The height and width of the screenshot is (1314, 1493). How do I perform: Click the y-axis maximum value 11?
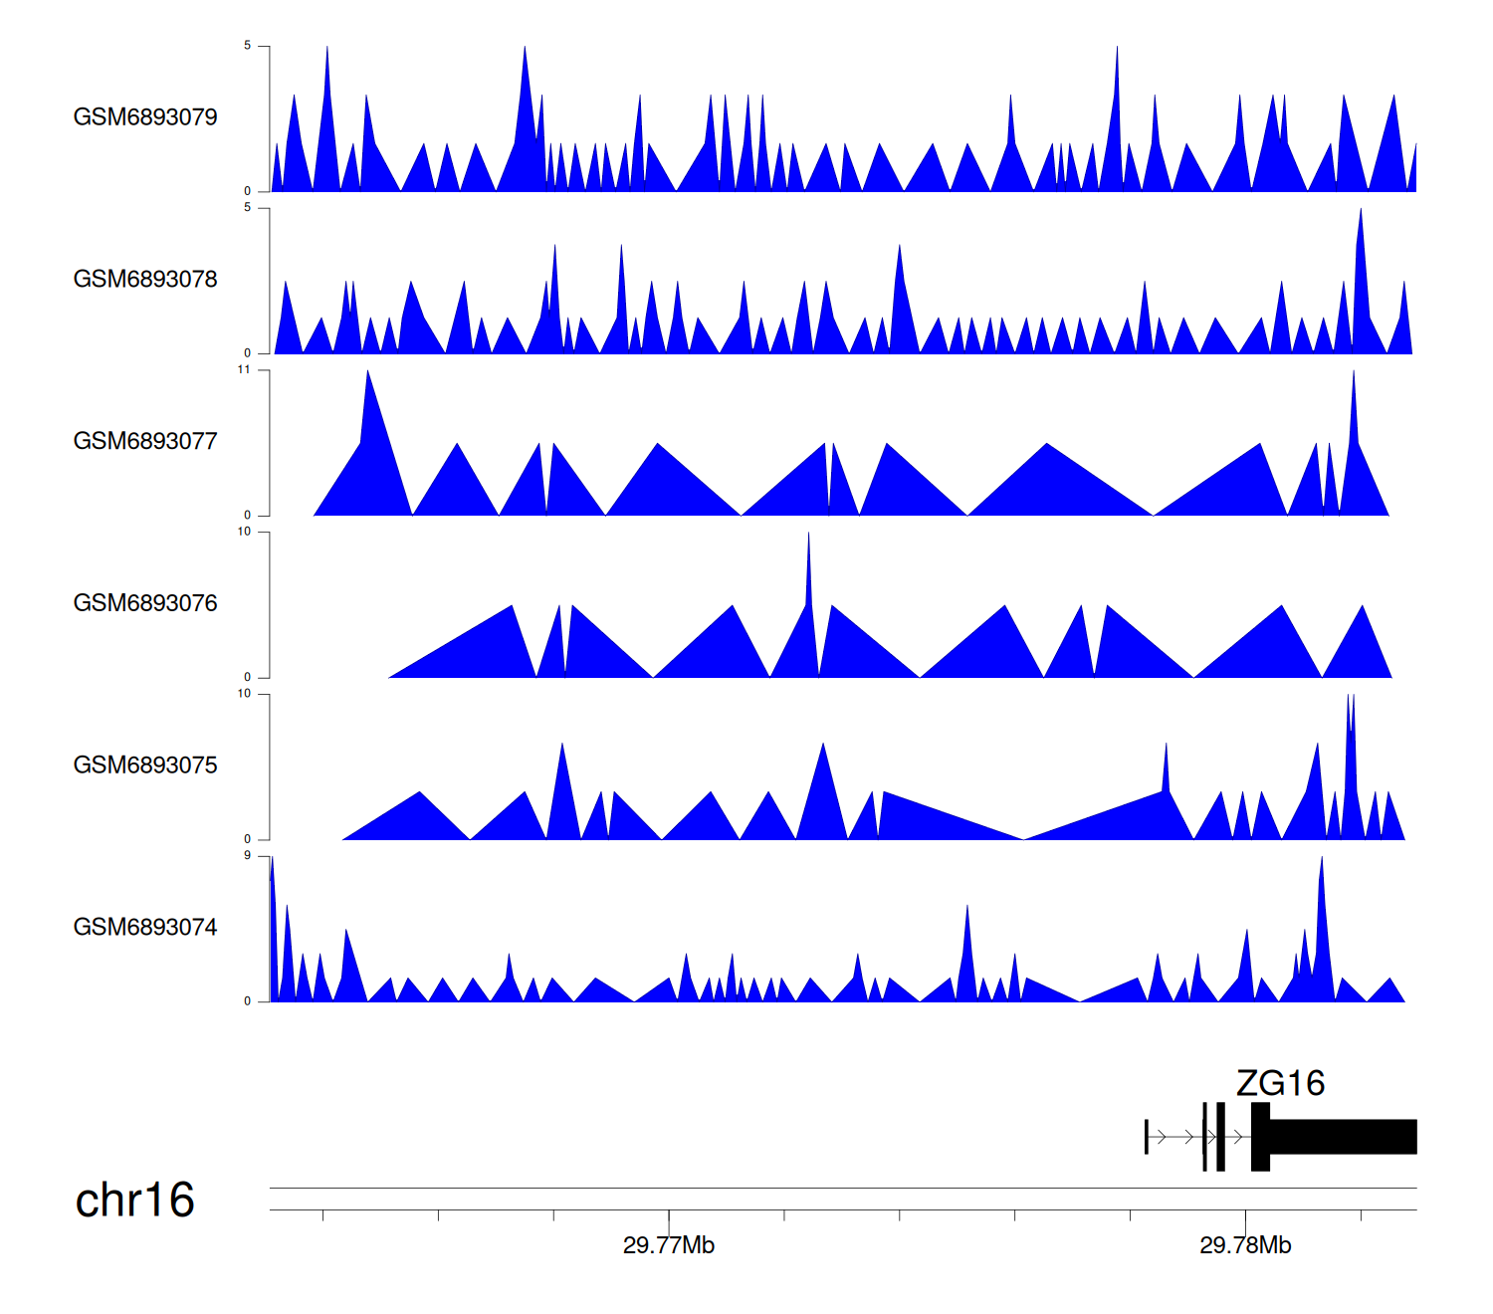[244, 370]
